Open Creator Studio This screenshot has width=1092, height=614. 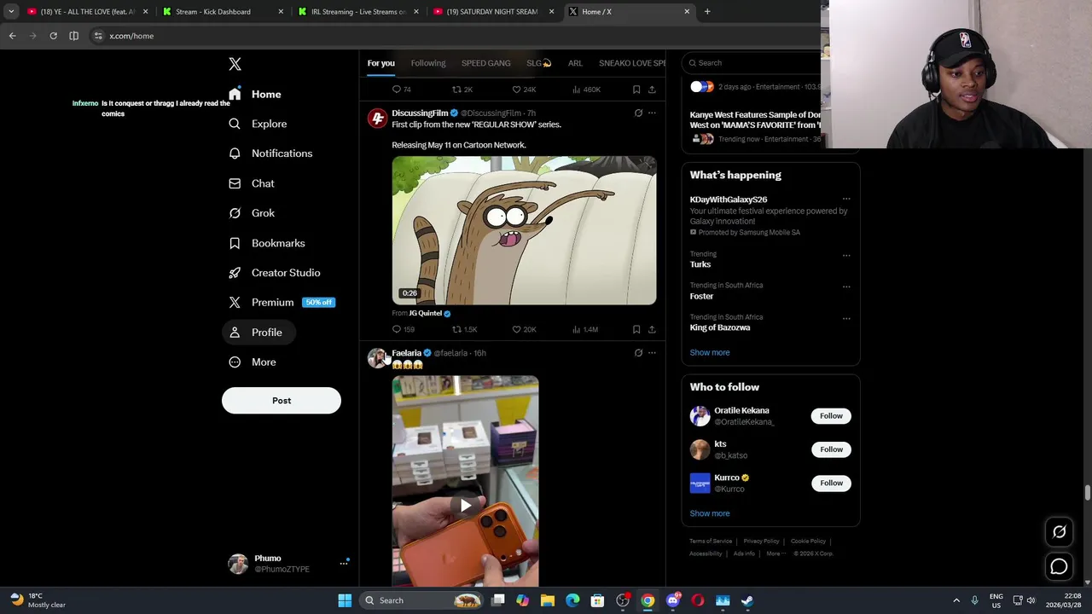coord(275,273)
